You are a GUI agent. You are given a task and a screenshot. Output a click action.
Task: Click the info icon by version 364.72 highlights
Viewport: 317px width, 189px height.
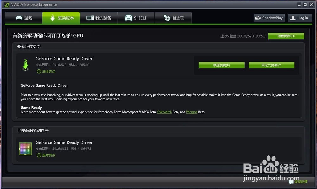coord(39,155)
